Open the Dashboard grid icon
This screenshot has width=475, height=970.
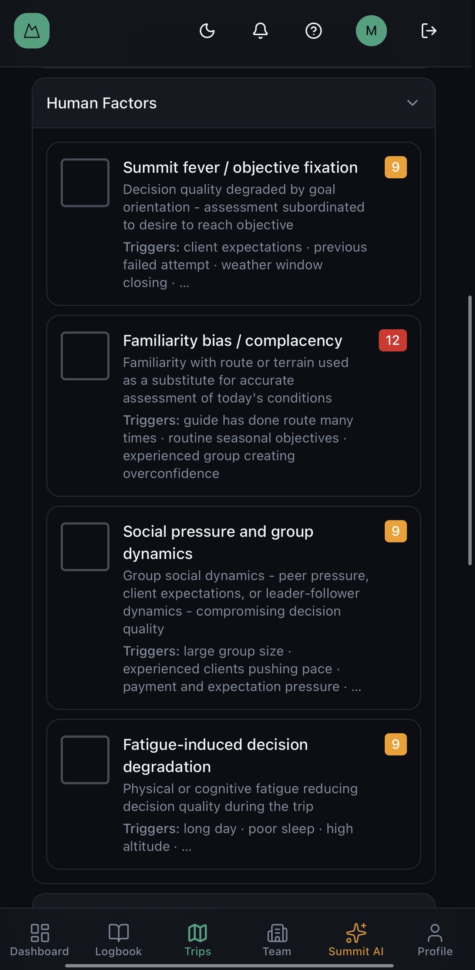(x=40, y=933)
